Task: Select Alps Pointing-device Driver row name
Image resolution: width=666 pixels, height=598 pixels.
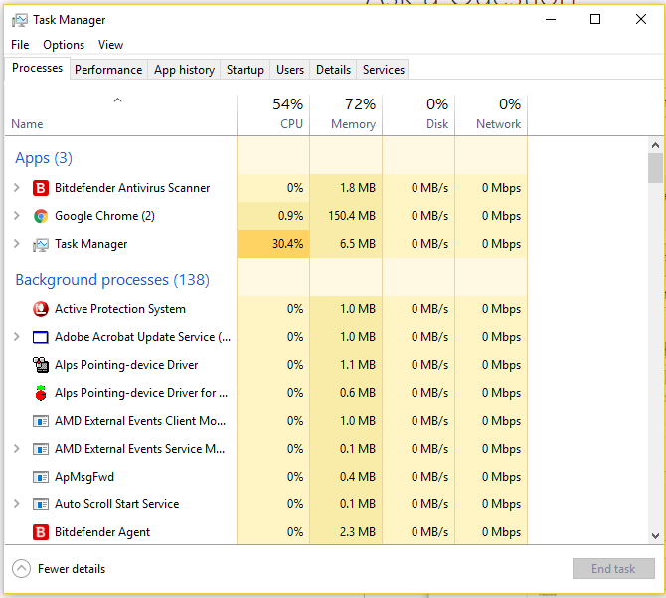Action: (126, 365)
